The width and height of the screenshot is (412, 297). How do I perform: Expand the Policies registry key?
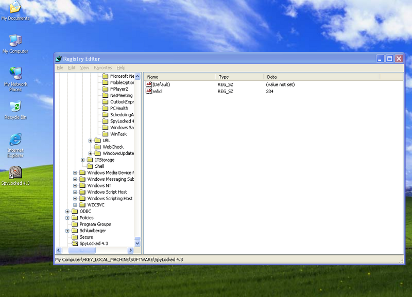click(67, 218)
